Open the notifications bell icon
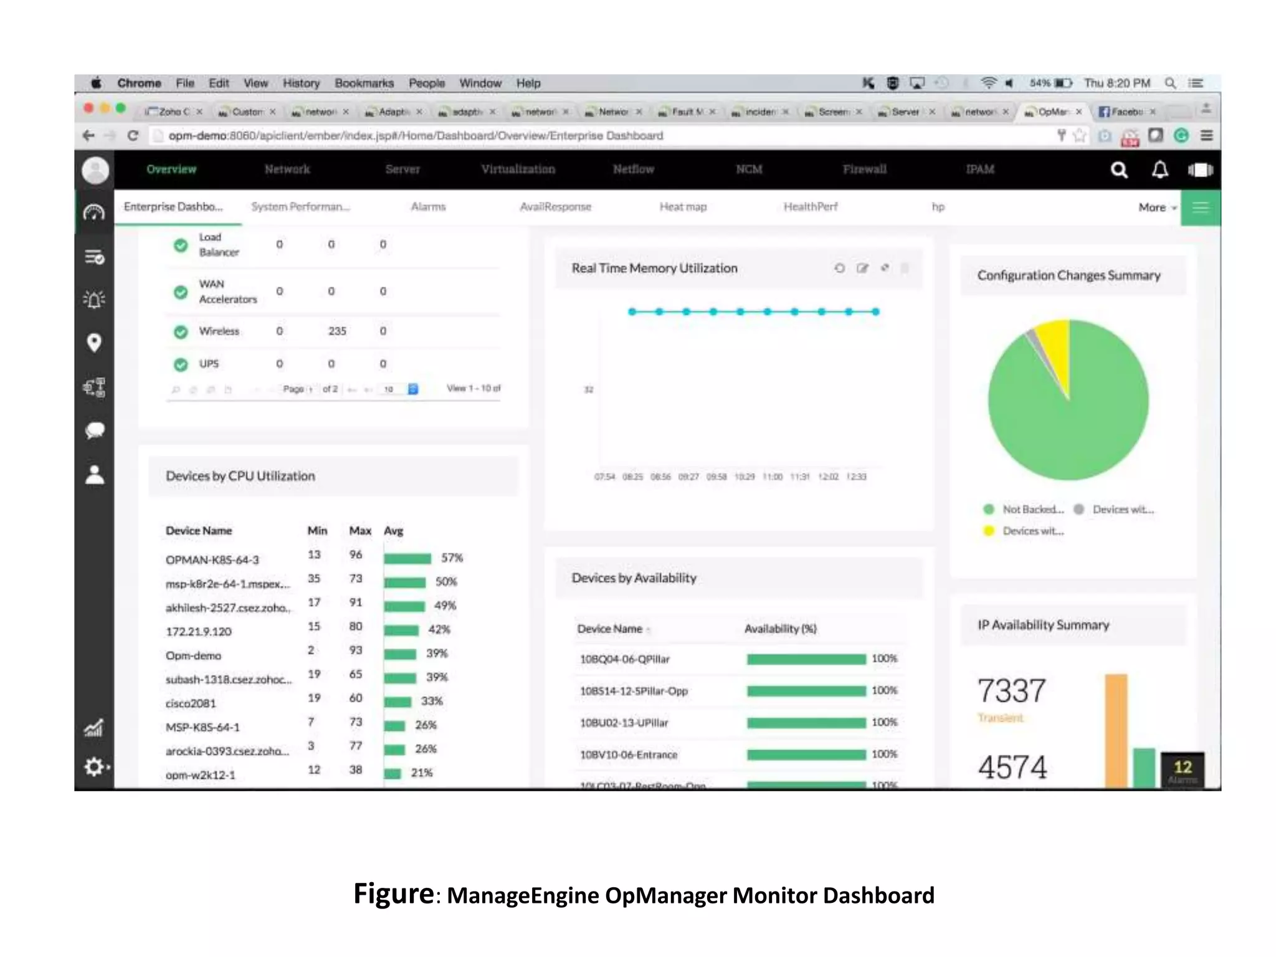Image resolution: width=1276 pixels, height=957 pixels. tap(1159, 169)
